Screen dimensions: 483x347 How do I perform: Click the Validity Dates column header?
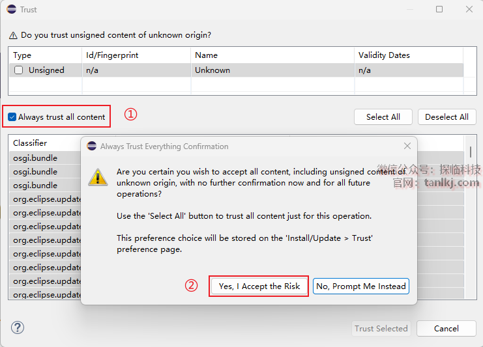click(x=385, y=55)
